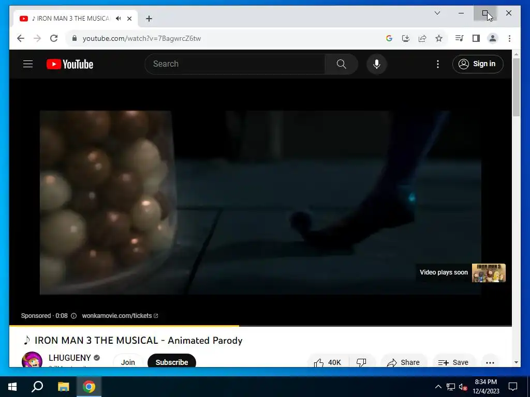
Task: Toggle the Chrome side panel
Action: click(476, 38)
